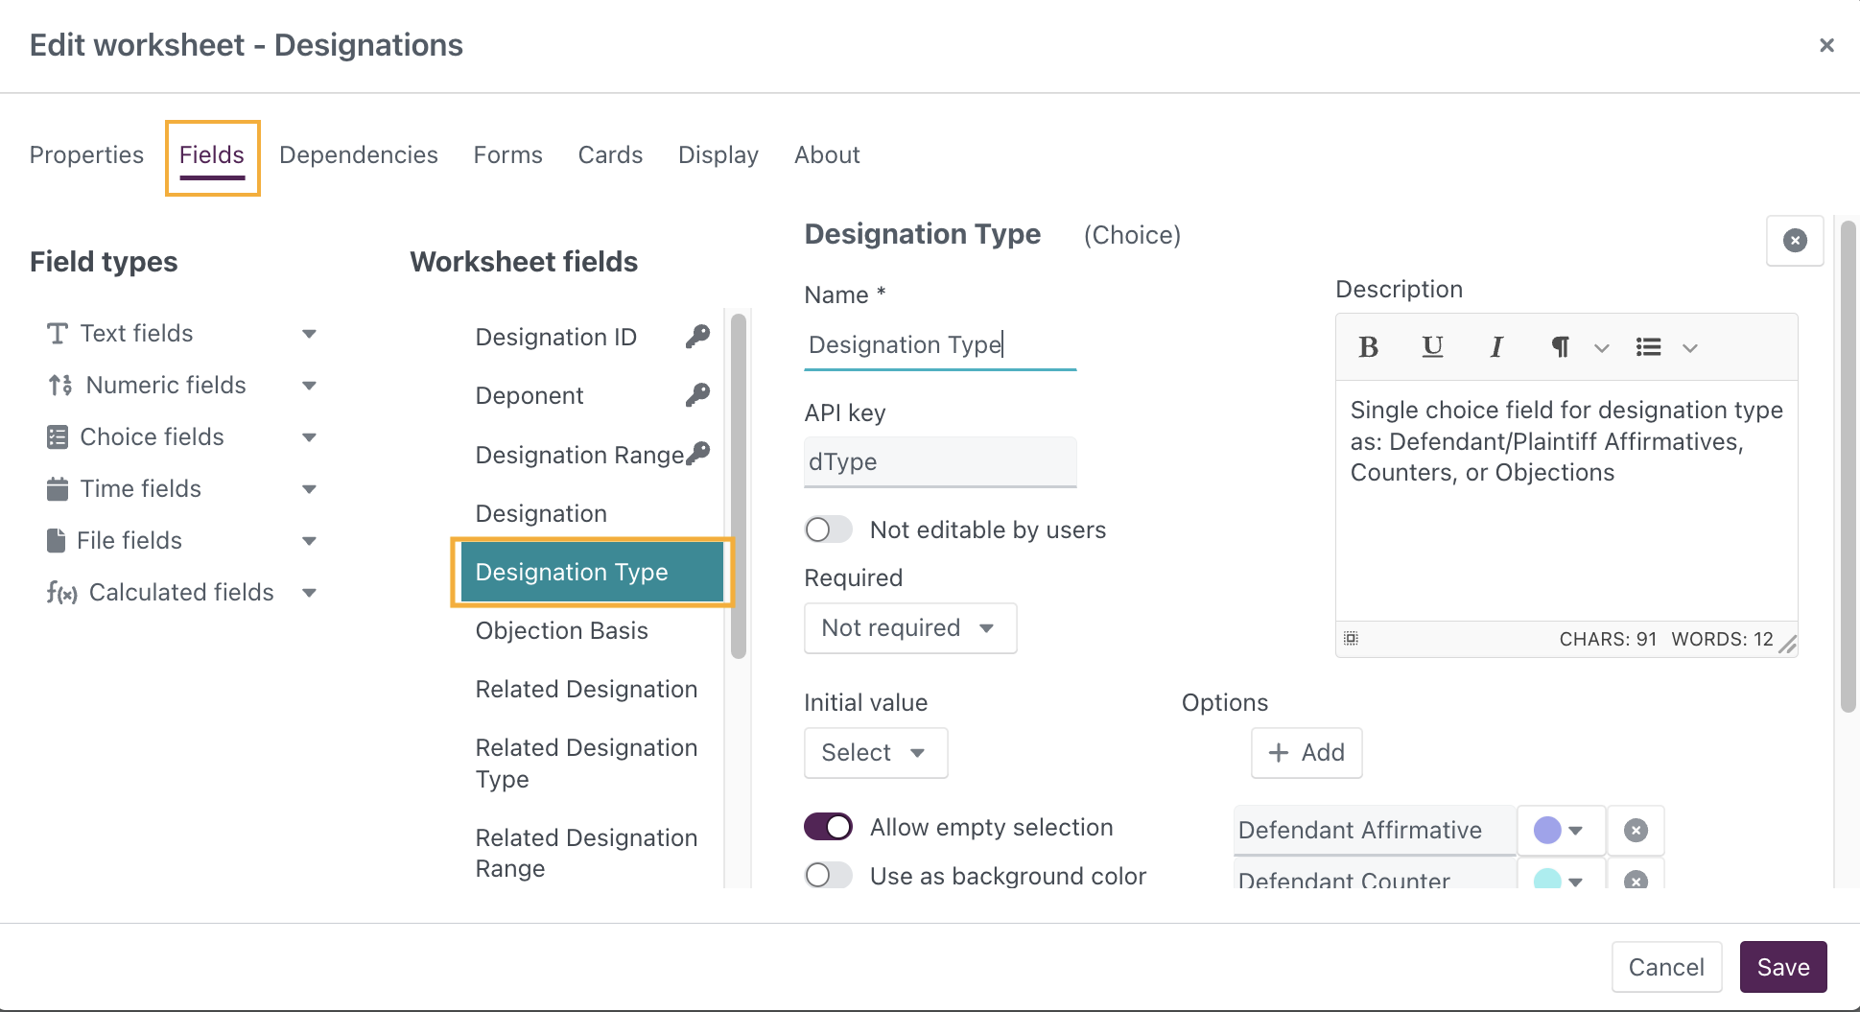This screenshot has height=1012, width=1860.
Task: Open the Required dropdown
Action: (x=909, y=628)
